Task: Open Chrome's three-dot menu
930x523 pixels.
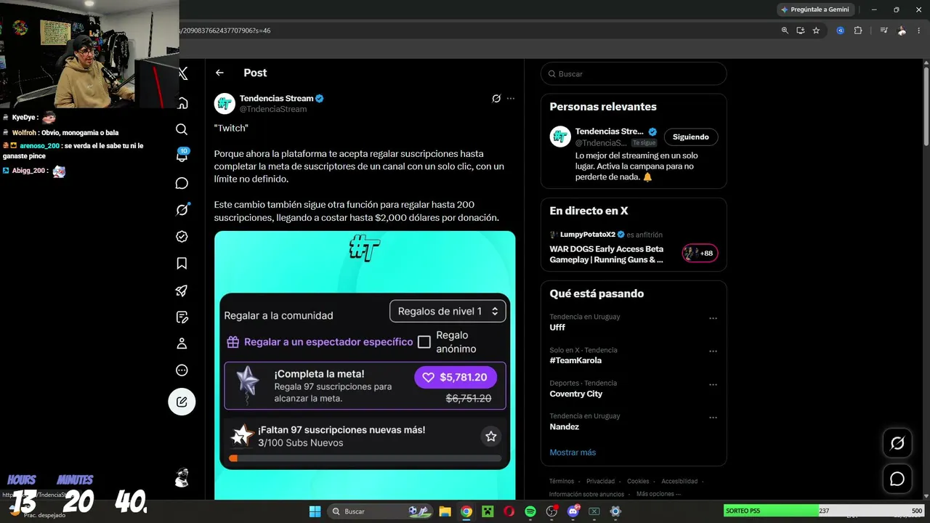Action: [919, 31]
